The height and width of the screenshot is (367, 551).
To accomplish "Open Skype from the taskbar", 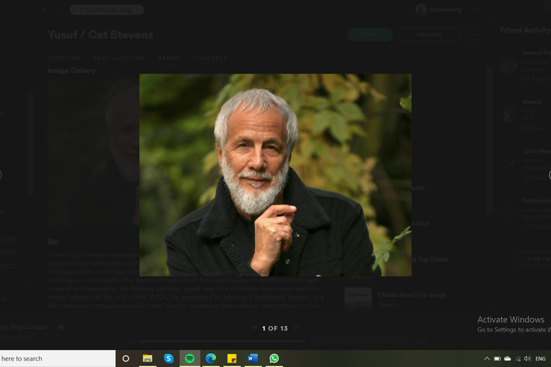I will 168,358.
